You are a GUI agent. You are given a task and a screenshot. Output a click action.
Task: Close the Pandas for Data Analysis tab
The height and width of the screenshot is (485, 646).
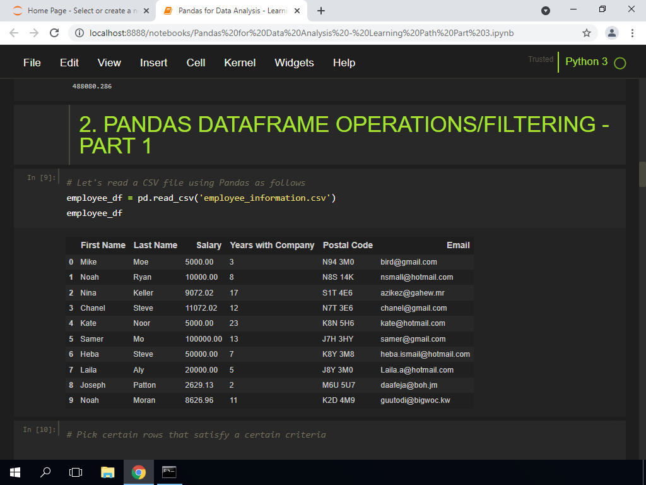(297, 11)
